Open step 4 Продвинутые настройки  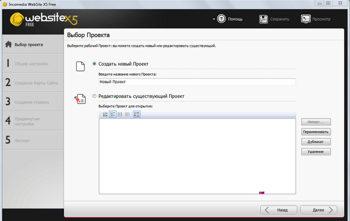(33, 121)
